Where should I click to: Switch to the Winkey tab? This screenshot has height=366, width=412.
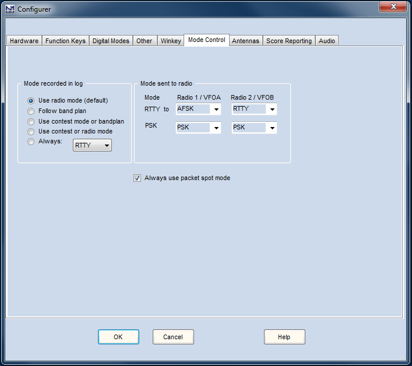pos(171,41)
